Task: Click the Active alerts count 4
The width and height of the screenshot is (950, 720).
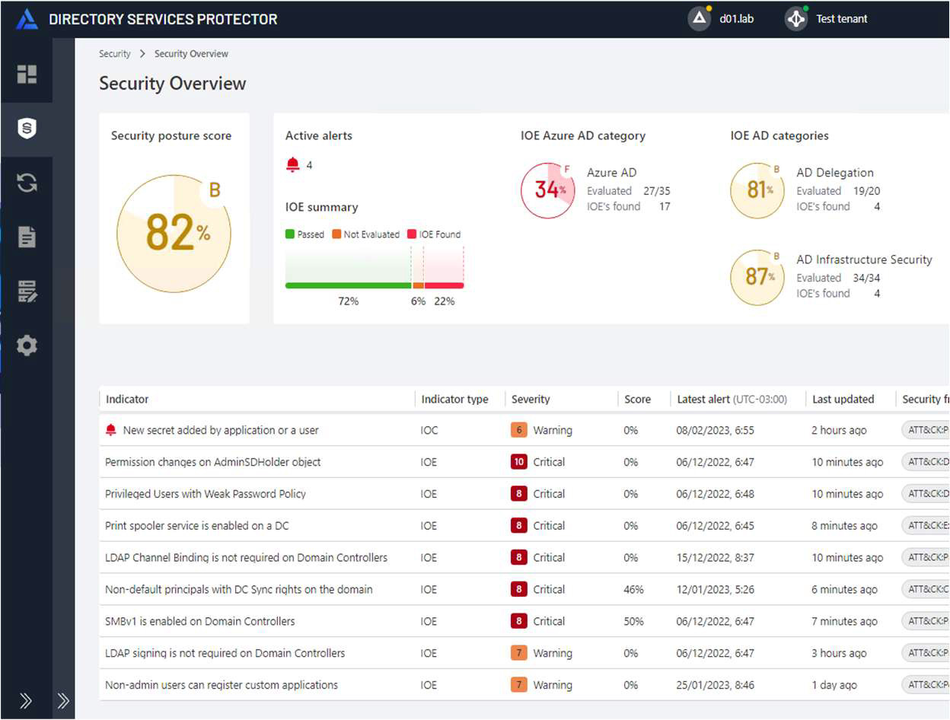Action: [x=309, y=165]
